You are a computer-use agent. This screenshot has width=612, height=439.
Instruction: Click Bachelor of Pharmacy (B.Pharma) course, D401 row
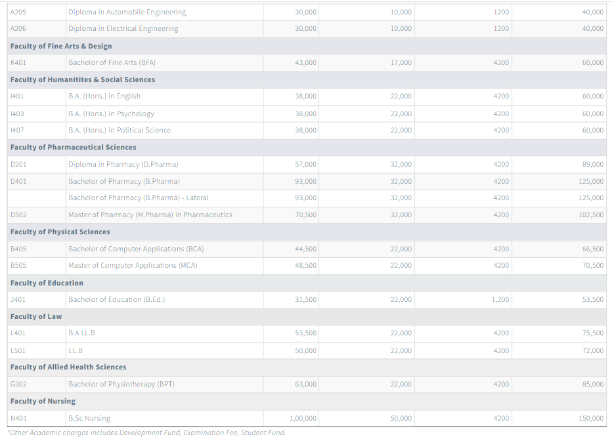pos(124,181)
